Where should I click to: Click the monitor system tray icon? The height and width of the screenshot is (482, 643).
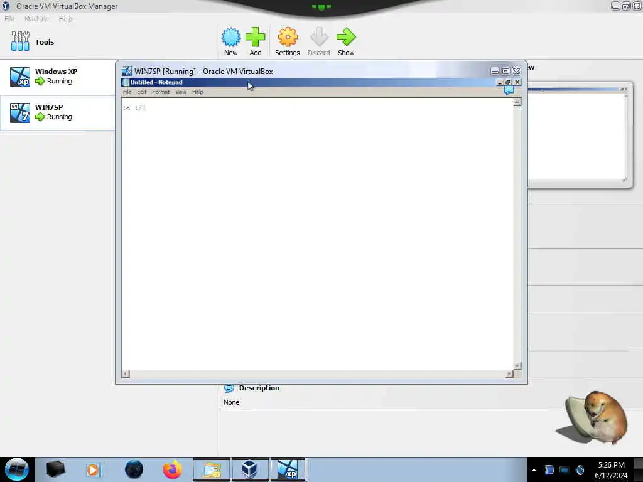(565, 469)
